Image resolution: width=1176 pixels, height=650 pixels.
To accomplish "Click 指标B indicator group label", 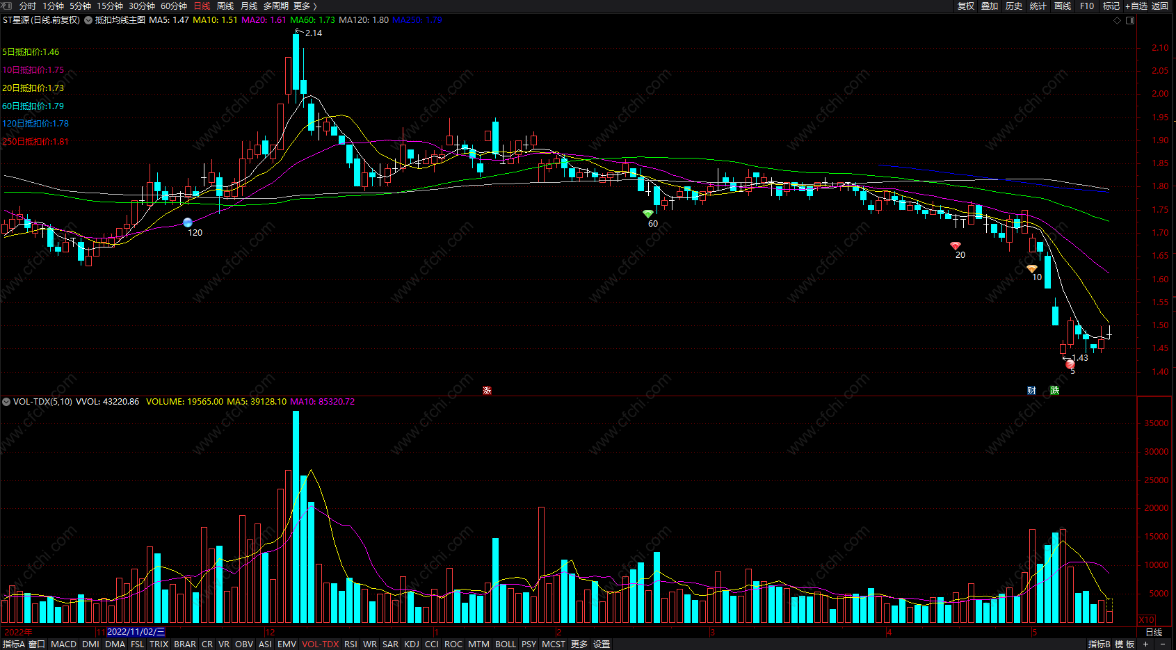I will (1100, 644).
